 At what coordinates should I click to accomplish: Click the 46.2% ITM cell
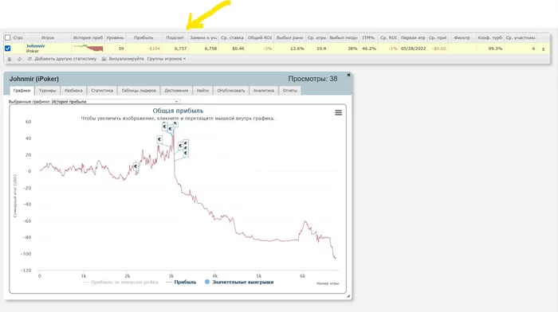tap(368, 49)
